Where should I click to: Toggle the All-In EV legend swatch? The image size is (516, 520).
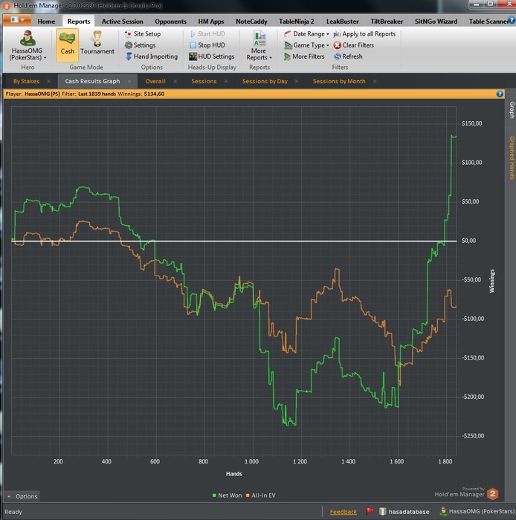point(248,495)
